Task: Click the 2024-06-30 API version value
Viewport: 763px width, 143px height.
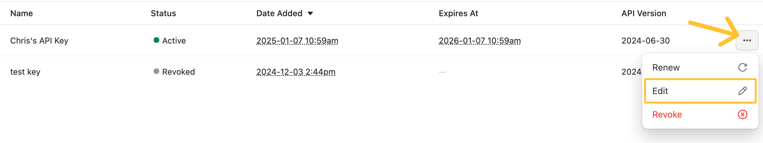Action: click(x=645, y=41)
